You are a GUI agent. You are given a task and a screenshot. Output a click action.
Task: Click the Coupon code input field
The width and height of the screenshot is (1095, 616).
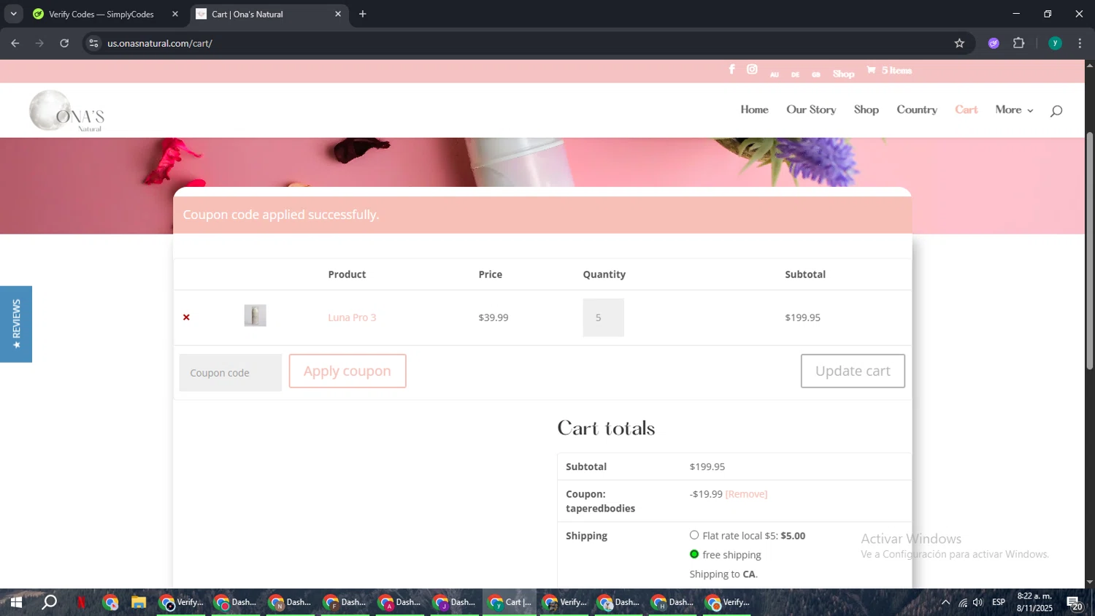(x=230, y=373)
